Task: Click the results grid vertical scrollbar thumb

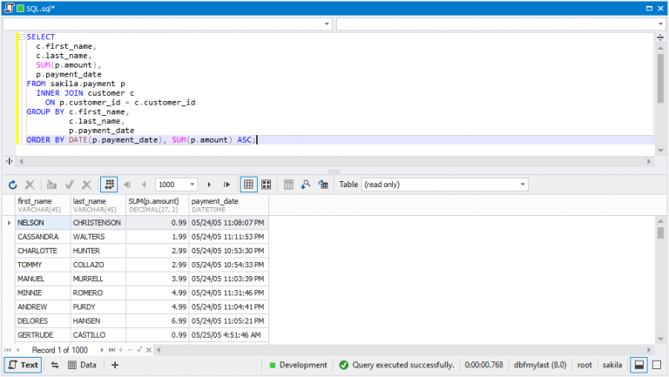Action: click(x=660, y=232)
